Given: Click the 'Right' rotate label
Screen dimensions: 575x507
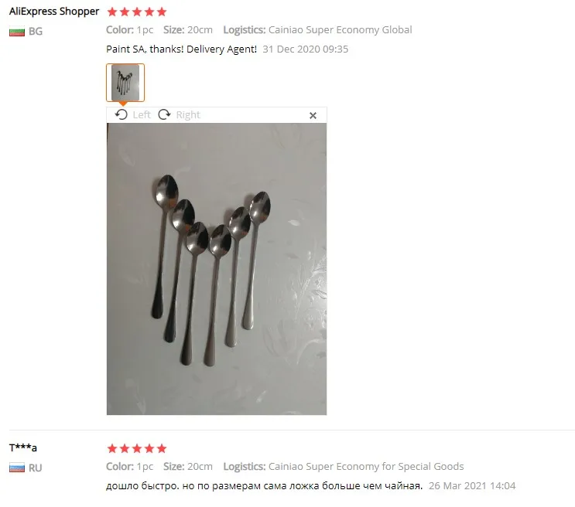Looking at the screenshot, I should point(188,115).
